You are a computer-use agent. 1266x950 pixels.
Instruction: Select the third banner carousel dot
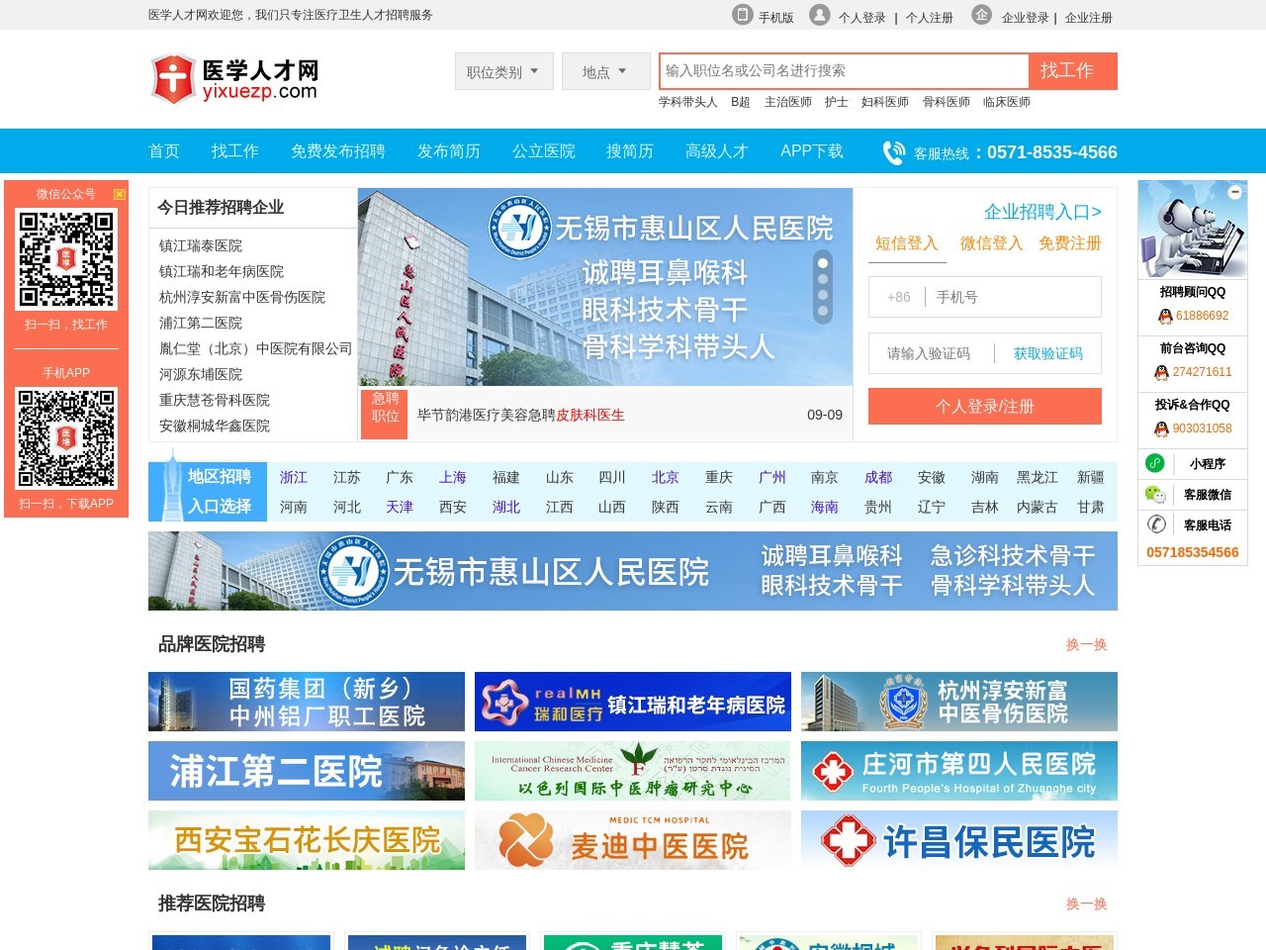pos(822,296)
